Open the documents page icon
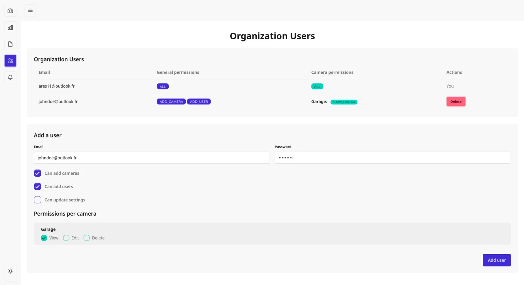 (x=10, y=44)
